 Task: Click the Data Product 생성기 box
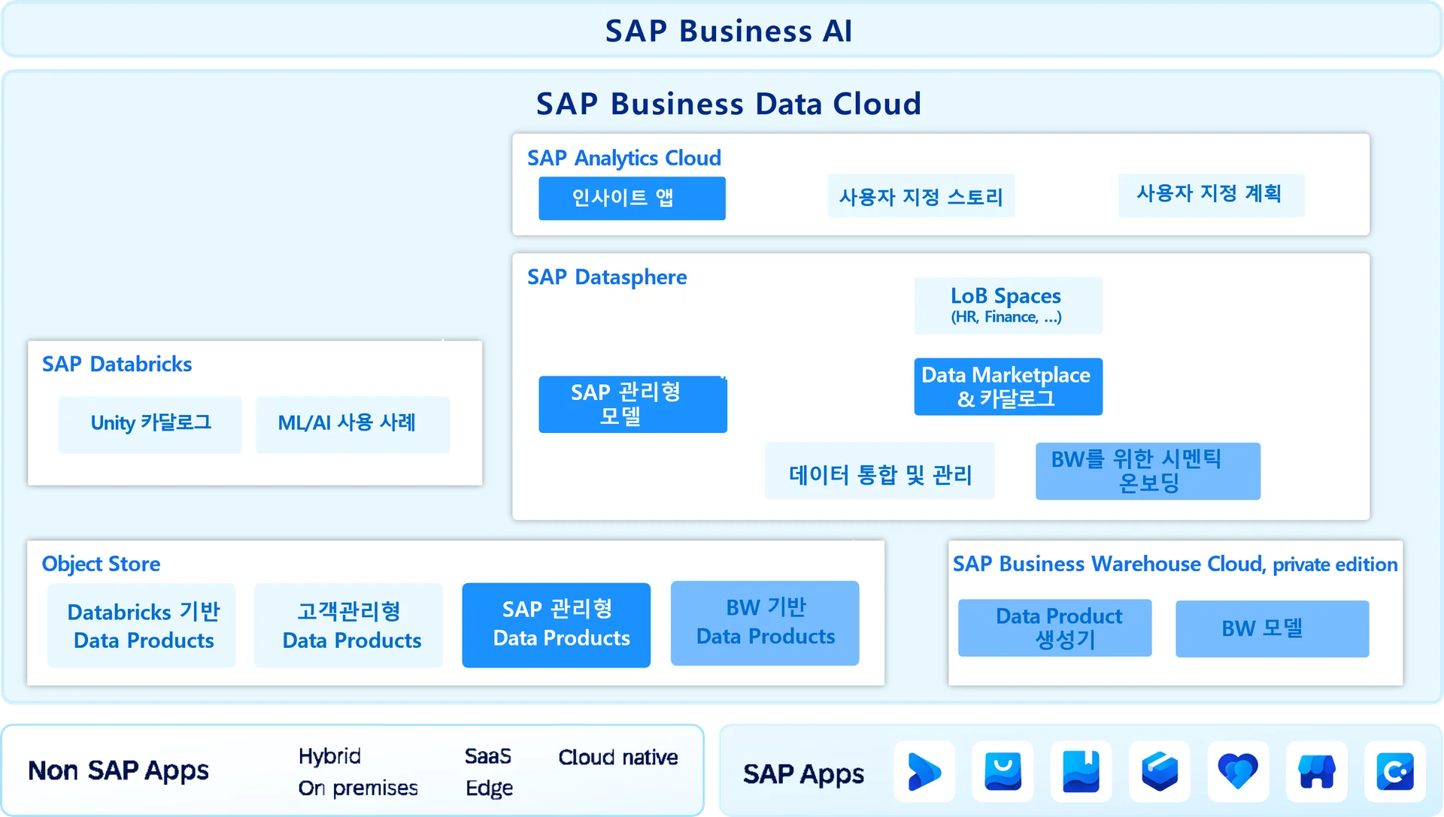(1054, 628)
